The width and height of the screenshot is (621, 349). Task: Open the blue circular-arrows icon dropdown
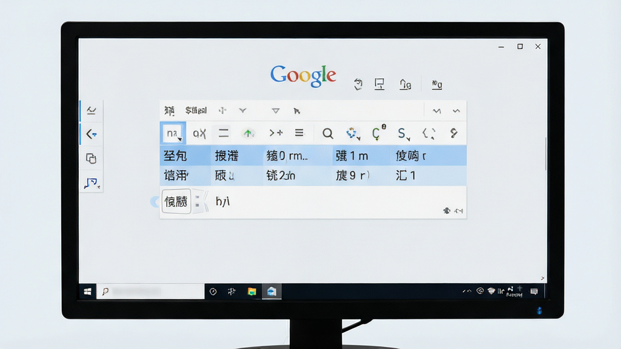[352, 133]
